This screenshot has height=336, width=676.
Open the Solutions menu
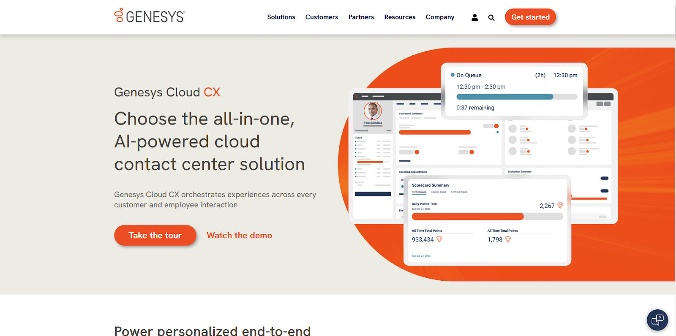tap(281, 17)
